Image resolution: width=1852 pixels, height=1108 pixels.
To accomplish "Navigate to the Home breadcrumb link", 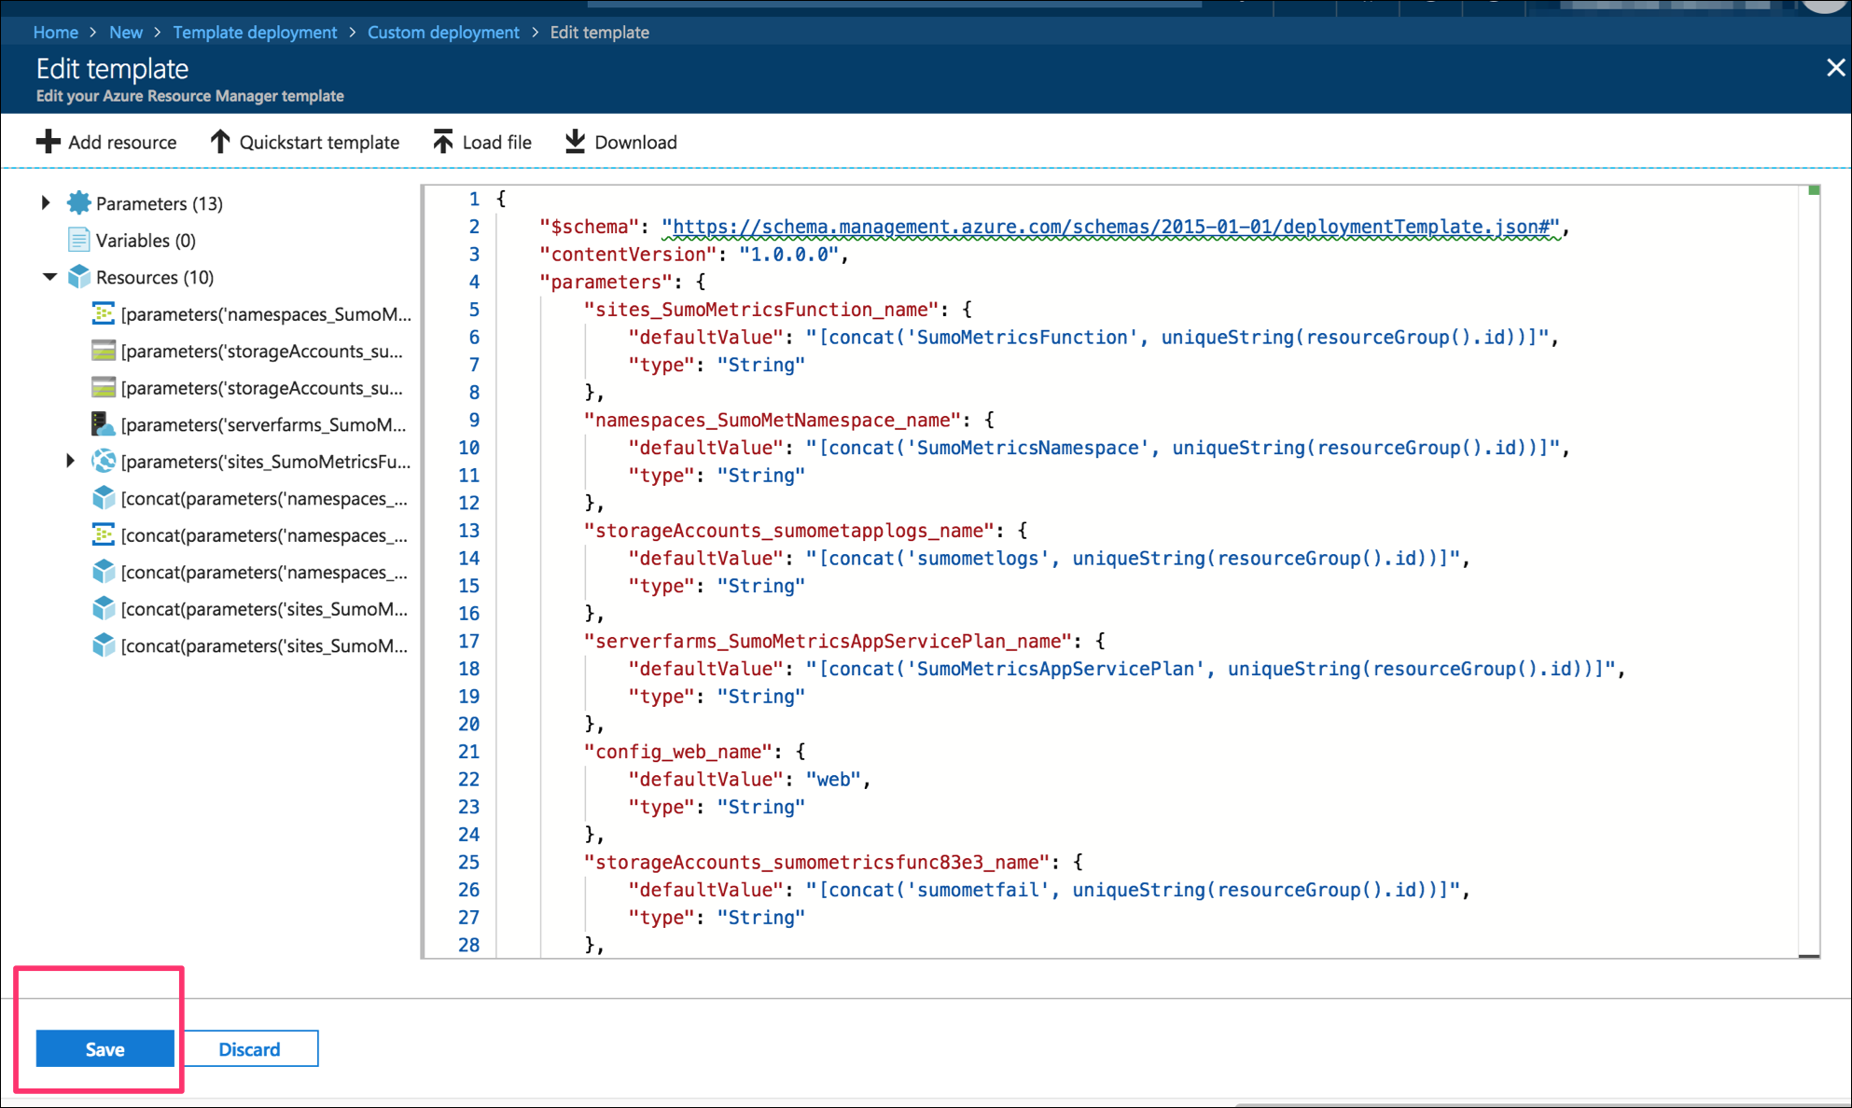I will tap(55, 32).
